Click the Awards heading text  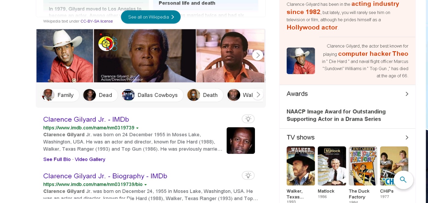(297, 94)
